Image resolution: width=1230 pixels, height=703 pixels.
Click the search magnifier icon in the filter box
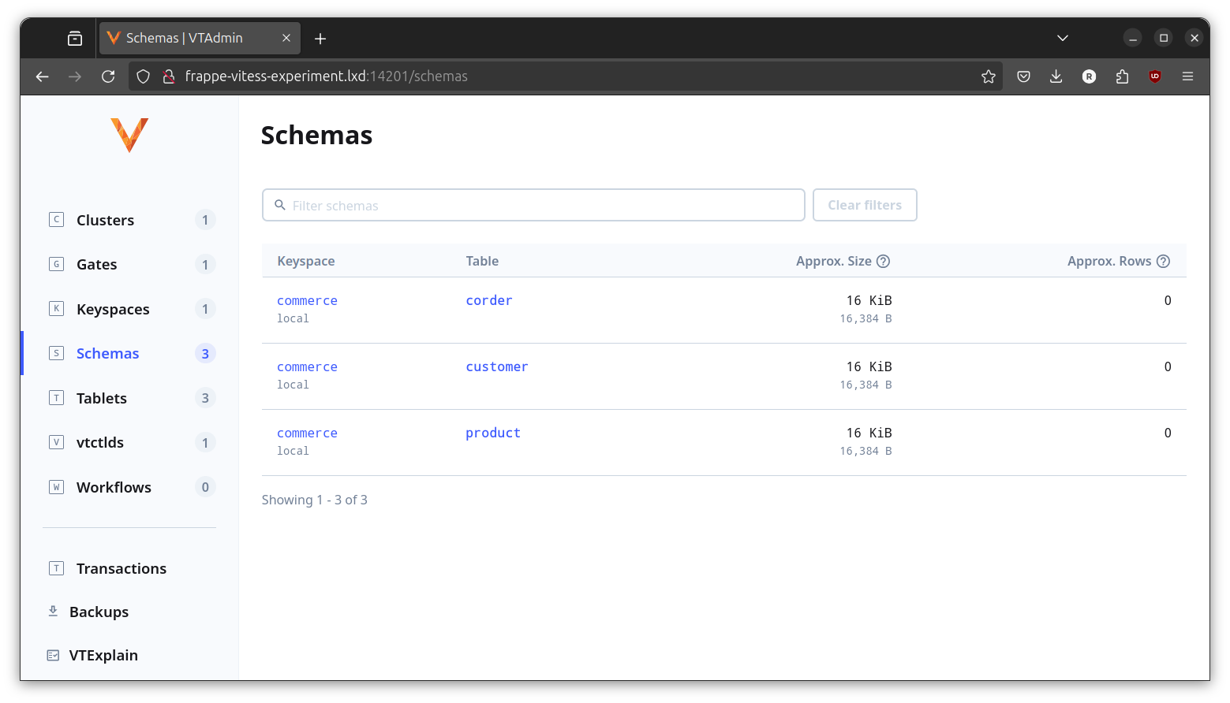click(x=279, y=205)
